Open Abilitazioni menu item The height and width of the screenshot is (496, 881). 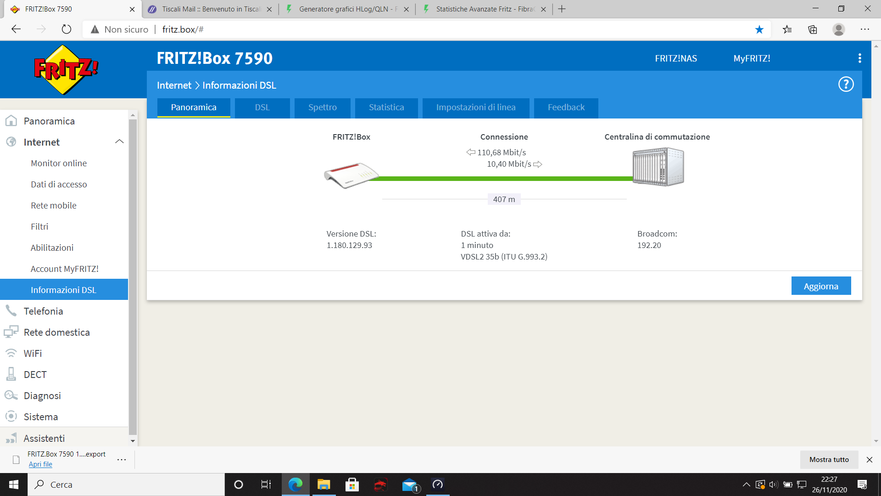click(x=52, y=248)
